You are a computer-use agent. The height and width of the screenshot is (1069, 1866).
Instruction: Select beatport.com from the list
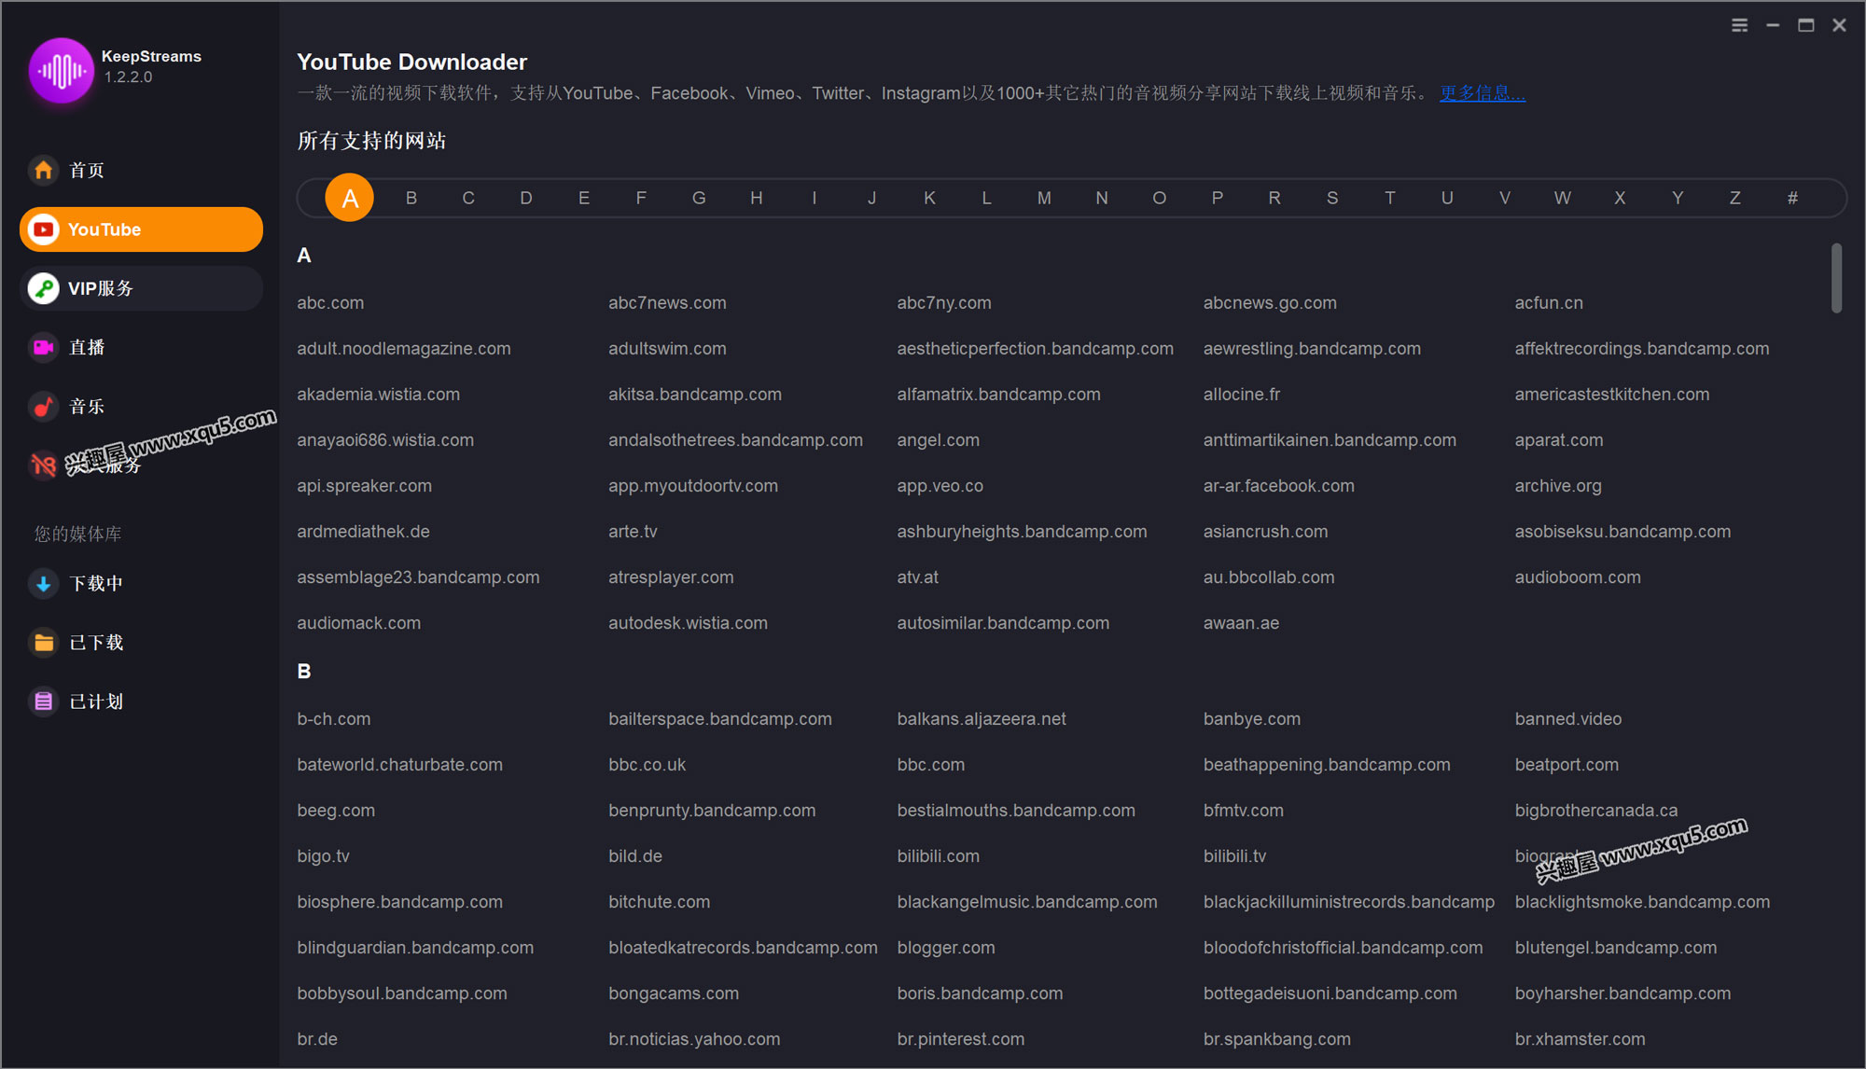click(x=1567, y=765)
